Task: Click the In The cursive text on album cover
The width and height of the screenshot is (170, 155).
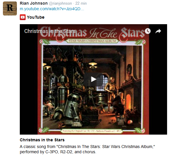Action: [x=103, y=34]
